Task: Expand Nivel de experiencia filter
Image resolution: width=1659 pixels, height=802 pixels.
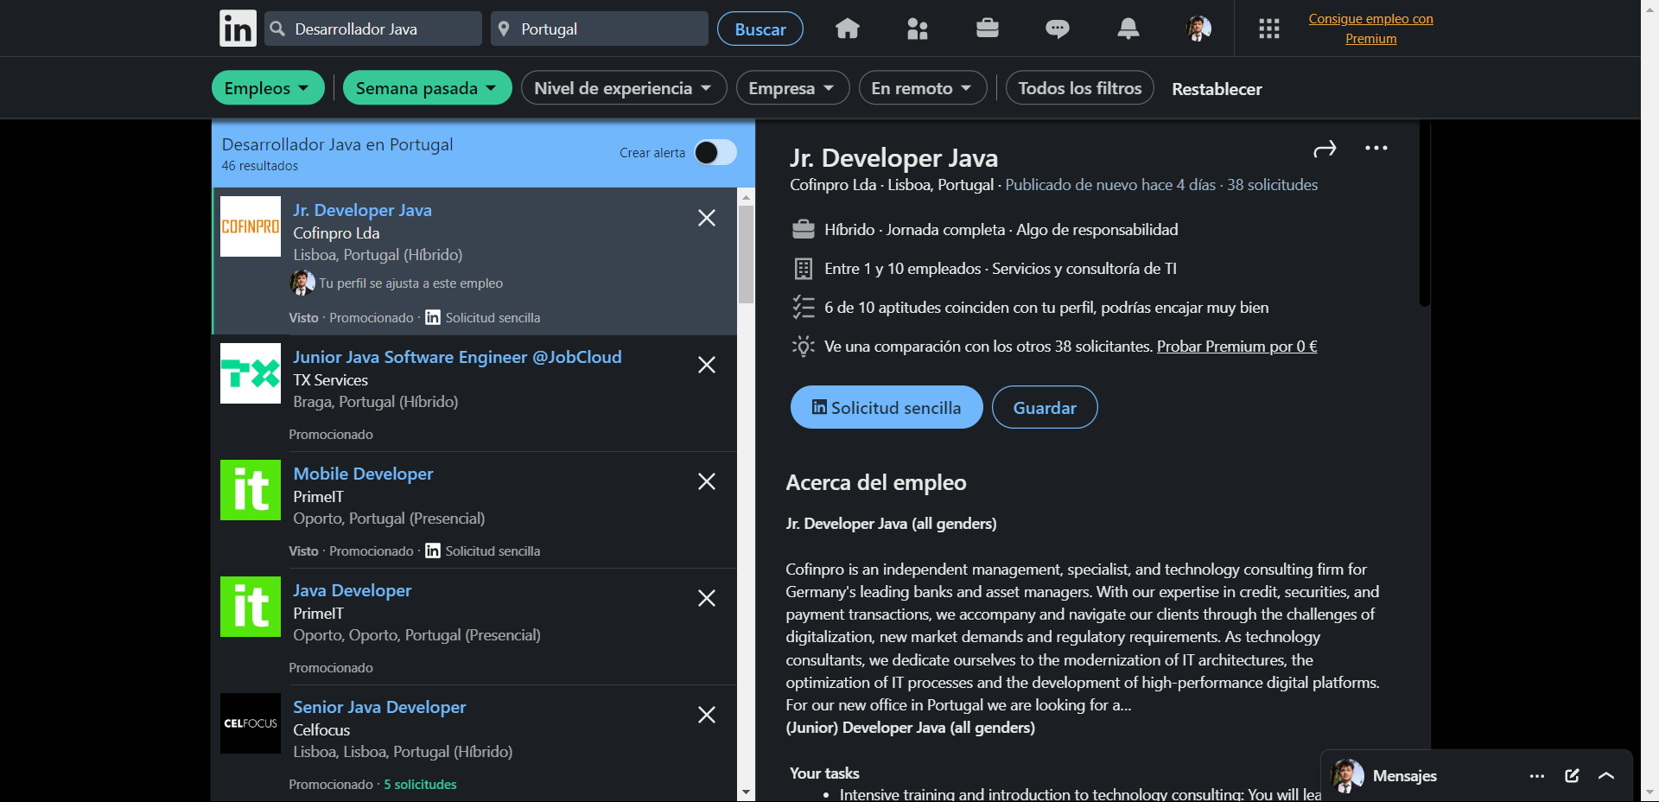Action: coord(624,87)
